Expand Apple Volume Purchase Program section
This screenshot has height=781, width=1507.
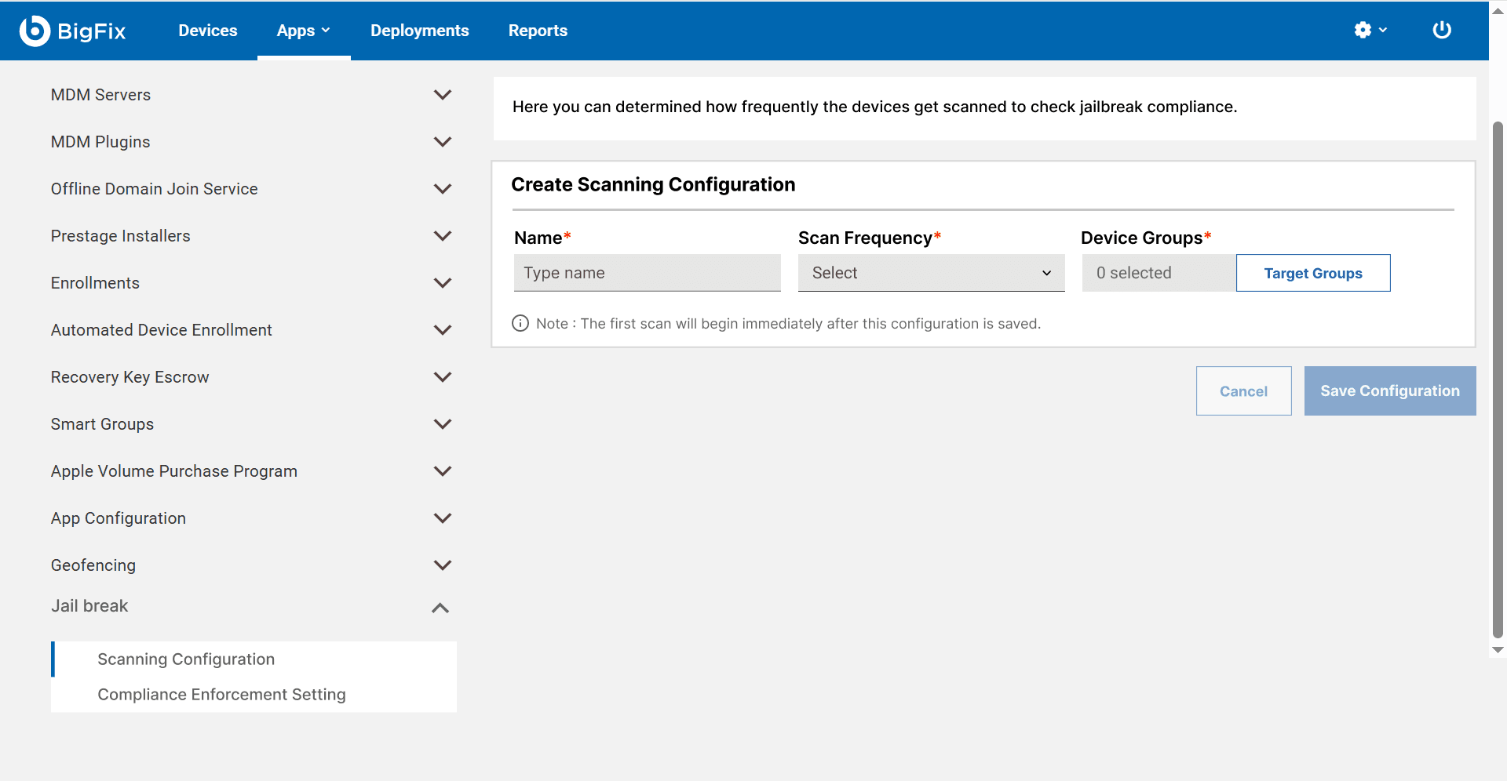pos(253,471)
